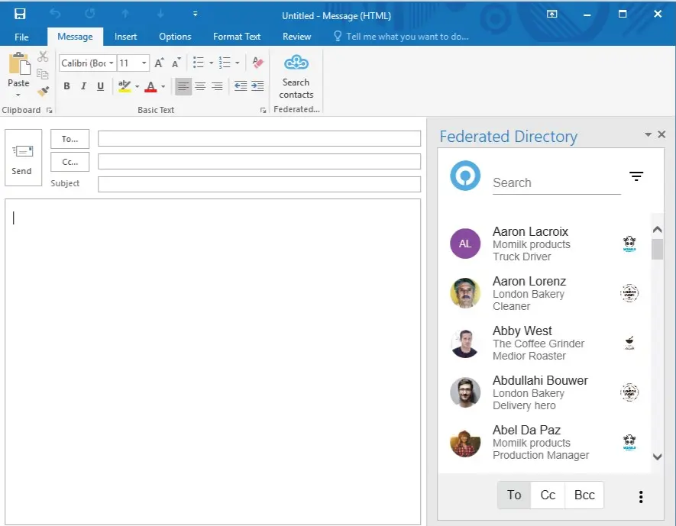Select To as recipient field
Image resolution: width=676 pixels, height=526 pixels.
pyautogui.click(x=513, y=495)
